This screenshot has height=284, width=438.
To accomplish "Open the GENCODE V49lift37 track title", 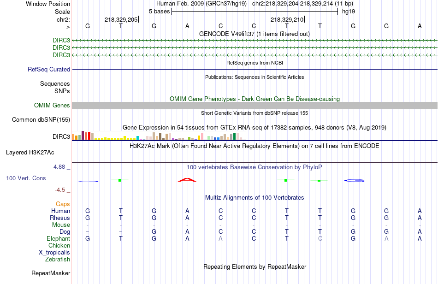I will [254, 34].
